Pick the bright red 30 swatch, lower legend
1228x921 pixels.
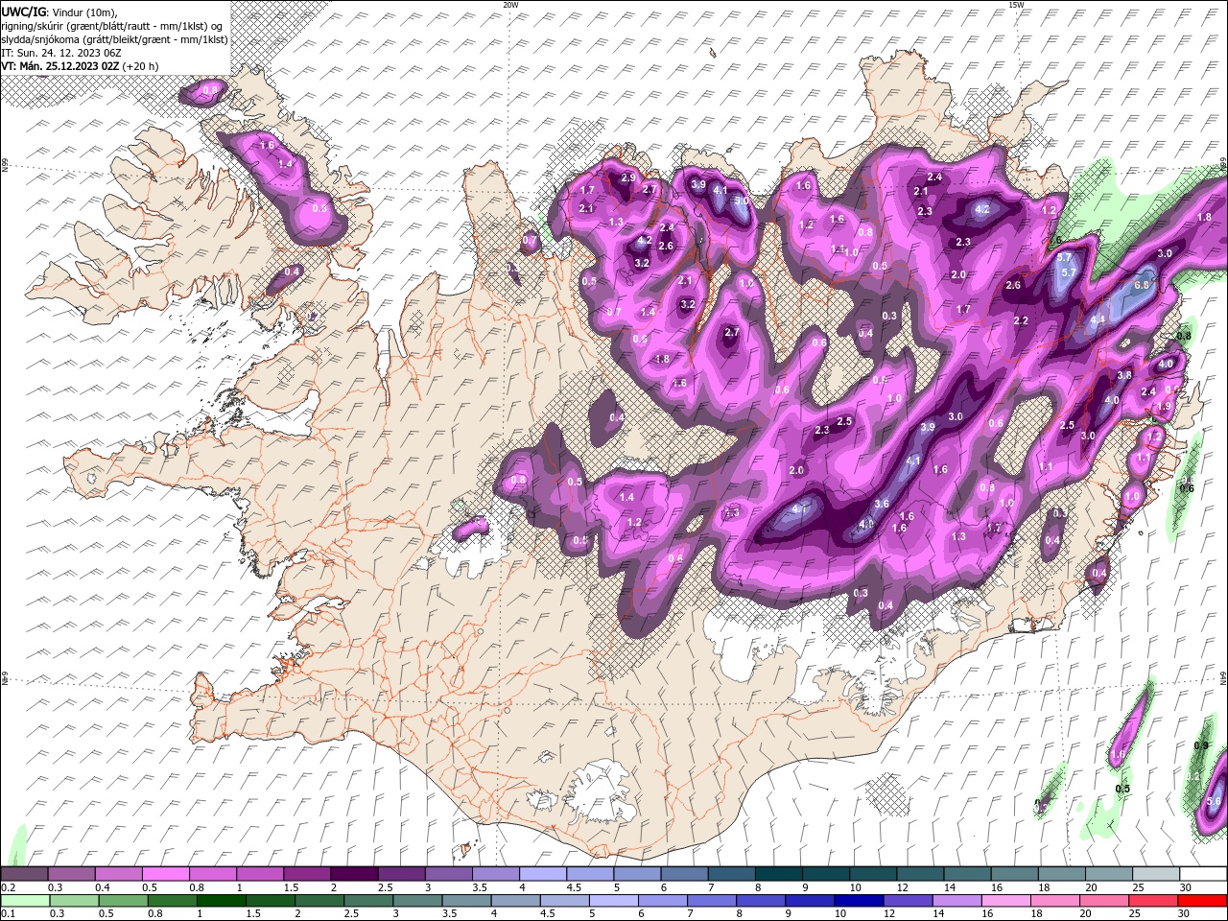point(1202,901)
